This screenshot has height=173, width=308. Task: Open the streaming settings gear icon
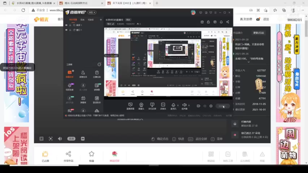pyautogui.click(x=211, y=106)
